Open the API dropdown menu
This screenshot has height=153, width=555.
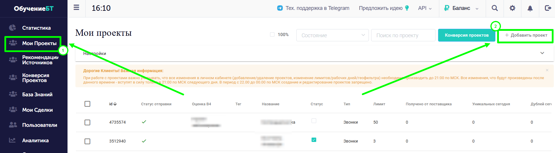[425, 8]
